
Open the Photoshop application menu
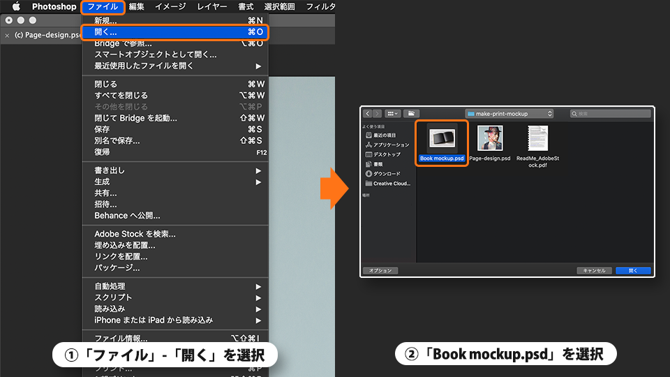[x=54, y=6]
